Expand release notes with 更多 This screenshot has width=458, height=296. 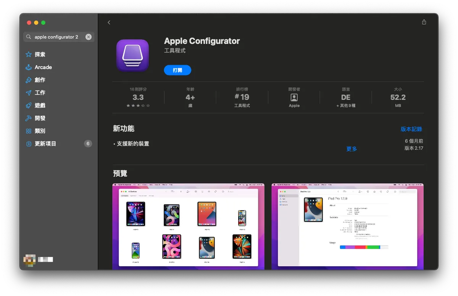[x=352, y=149]
